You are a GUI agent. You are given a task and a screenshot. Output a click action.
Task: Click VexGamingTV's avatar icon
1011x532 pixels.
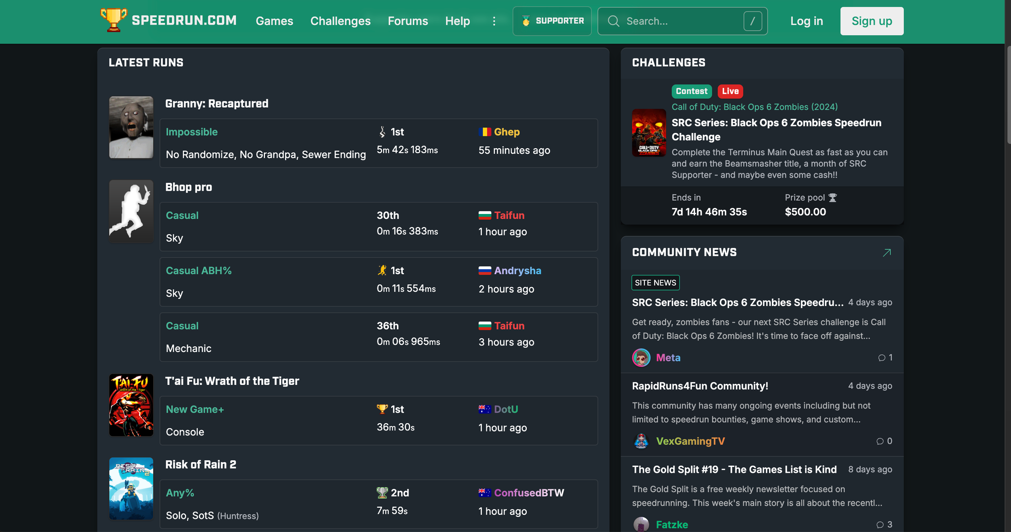641,441
